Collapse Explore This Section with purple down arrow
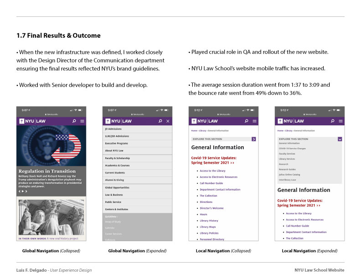The height and width of the screenshot is (279, 361). tap(340, 139)
